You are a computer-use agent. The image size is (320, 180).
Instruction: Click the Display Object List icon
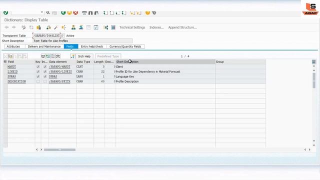[x=73, y=27]
